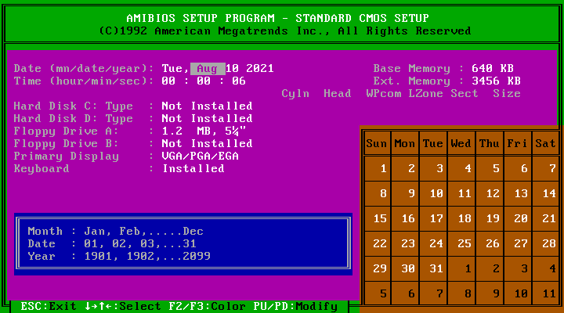This screenshot has height=313, width=564.
Task: Select Hard Disk C Type Not Installed value
Action: coord(207,106)
